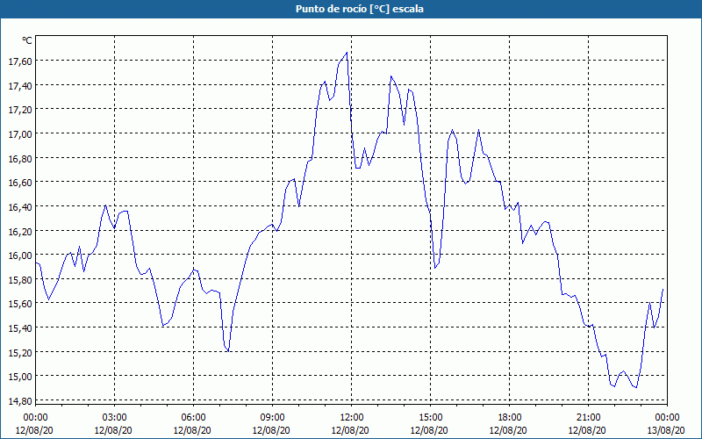The image size is (702, 439).
Task: Click the 06:00 time label
Action: point(193,418)
